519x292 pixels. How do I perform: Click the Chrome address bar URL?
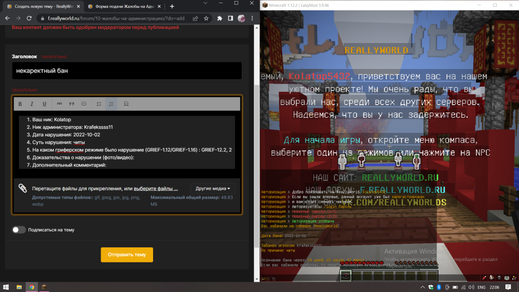(116, 19)
